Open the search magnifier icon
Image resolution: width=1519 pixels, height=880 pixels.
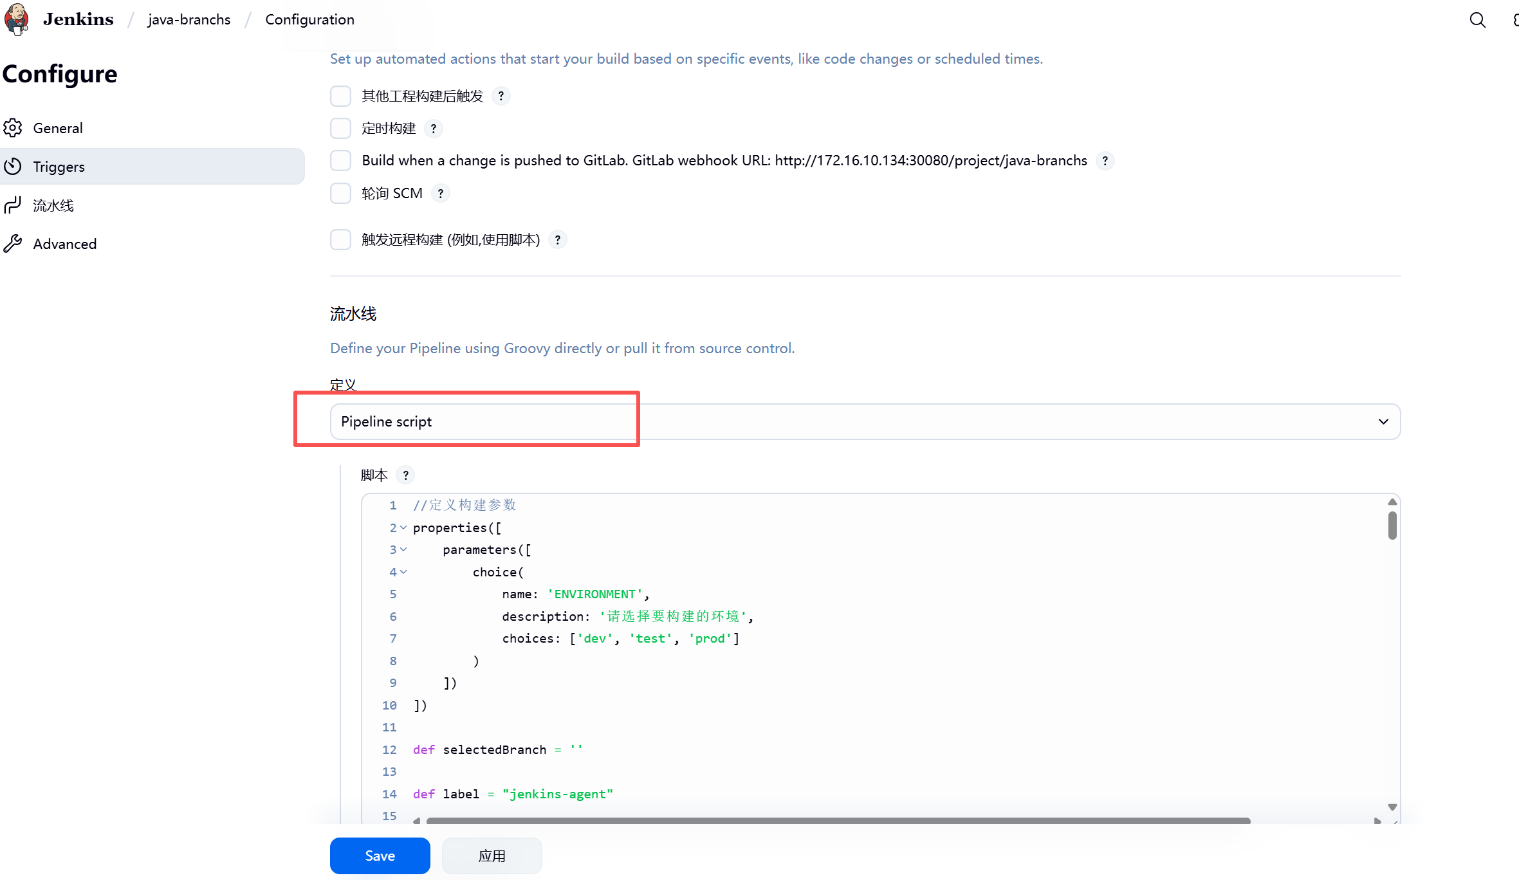coord(1477,20)
